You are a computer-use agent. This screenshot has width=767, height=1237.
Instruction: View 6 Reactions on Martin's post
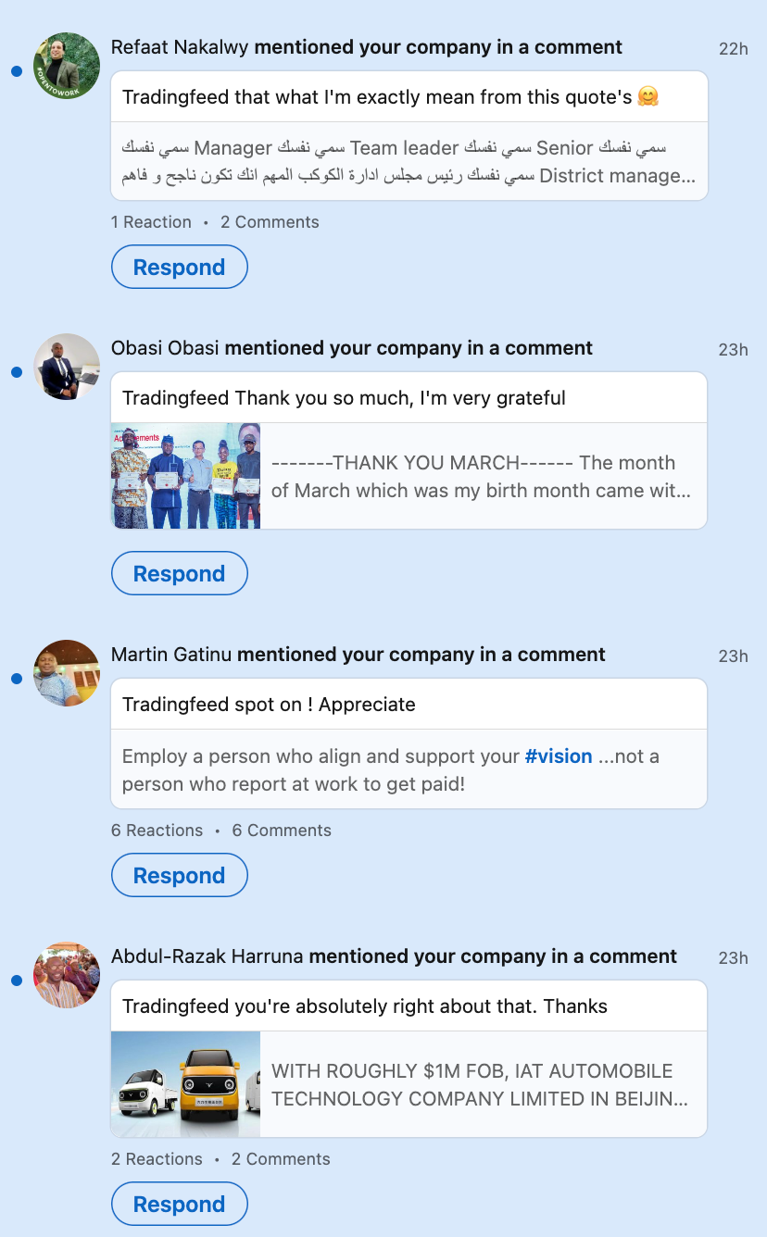157,831
